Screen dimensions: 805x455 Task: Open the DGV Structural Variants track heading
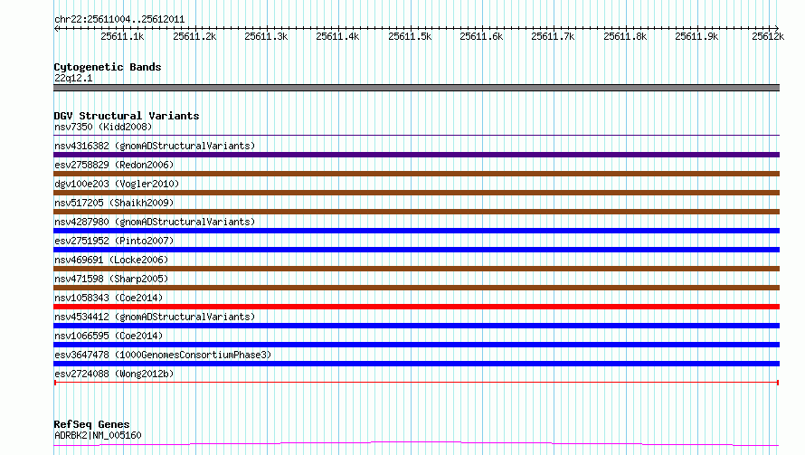(x=127, y=116)
